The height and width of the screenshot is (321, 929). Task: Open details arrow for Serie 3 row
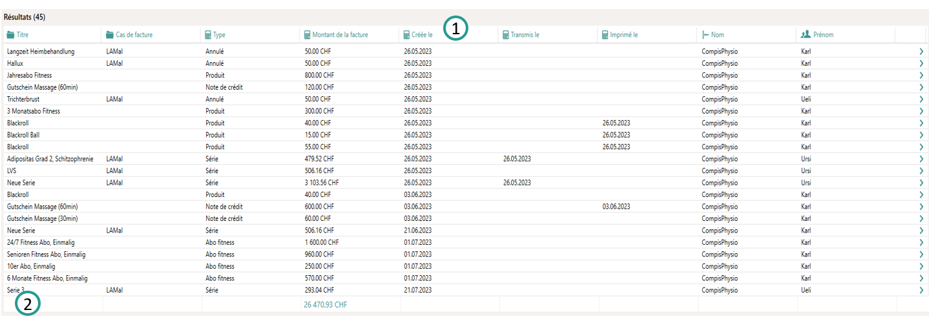point(921,291)
